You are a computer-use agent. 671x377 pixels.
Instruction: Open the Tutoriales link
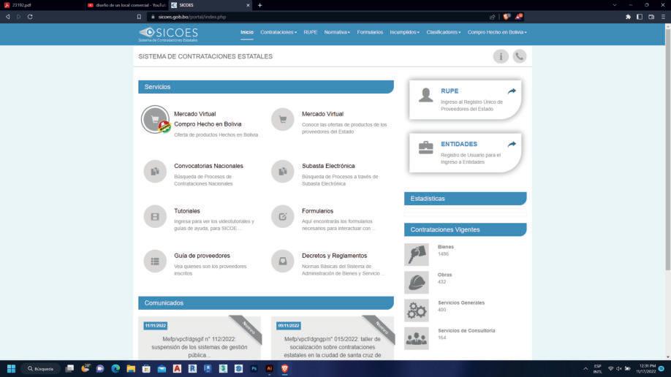[187, 211]
